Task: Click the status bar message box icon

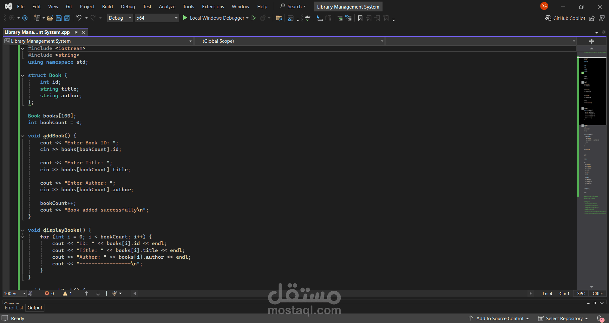Action: pos(5,318)
